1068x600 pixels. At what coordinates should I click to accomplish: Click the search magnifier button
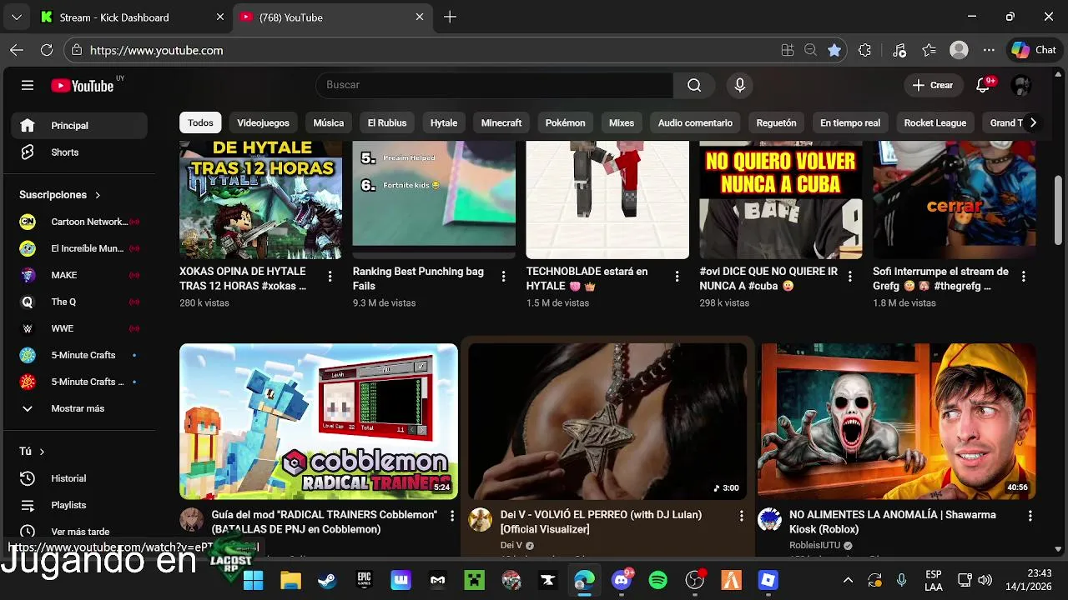(694, 85)
